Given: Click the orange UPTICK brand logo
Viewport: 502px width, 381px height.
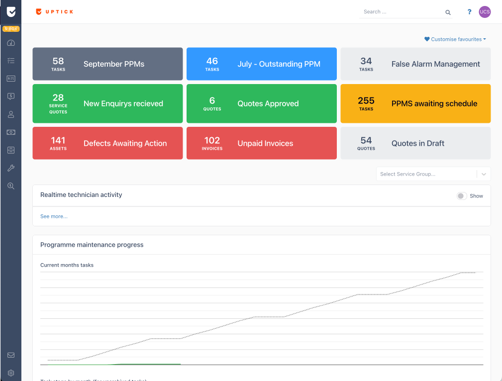Looking at the screenshot, I should point(54,12).
